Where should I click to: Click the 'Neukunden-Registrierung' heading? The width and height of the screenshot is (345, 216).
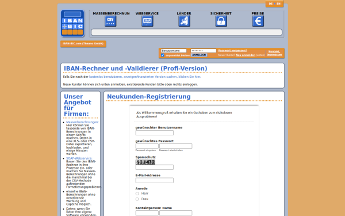(149, 97)
